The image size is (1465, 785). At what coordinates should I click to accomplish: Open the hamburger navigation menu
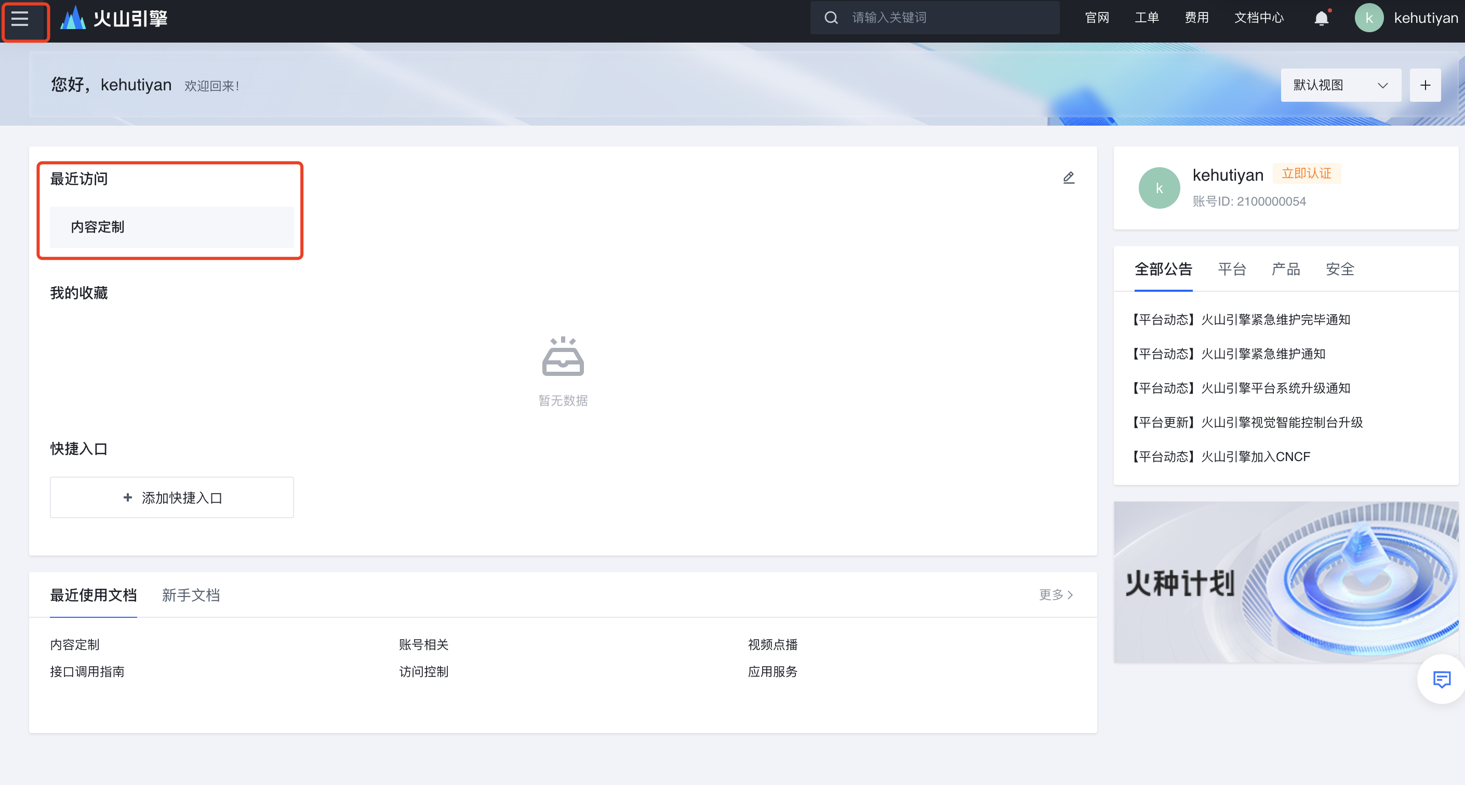[x=20, y=19]
